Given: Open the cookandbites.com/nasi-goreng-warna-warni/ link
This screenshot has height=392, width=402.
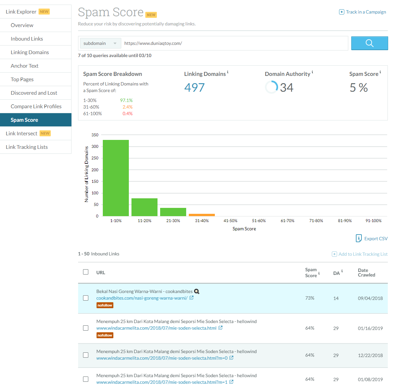Looking at the screenshot, I should [x=142, y=298].
